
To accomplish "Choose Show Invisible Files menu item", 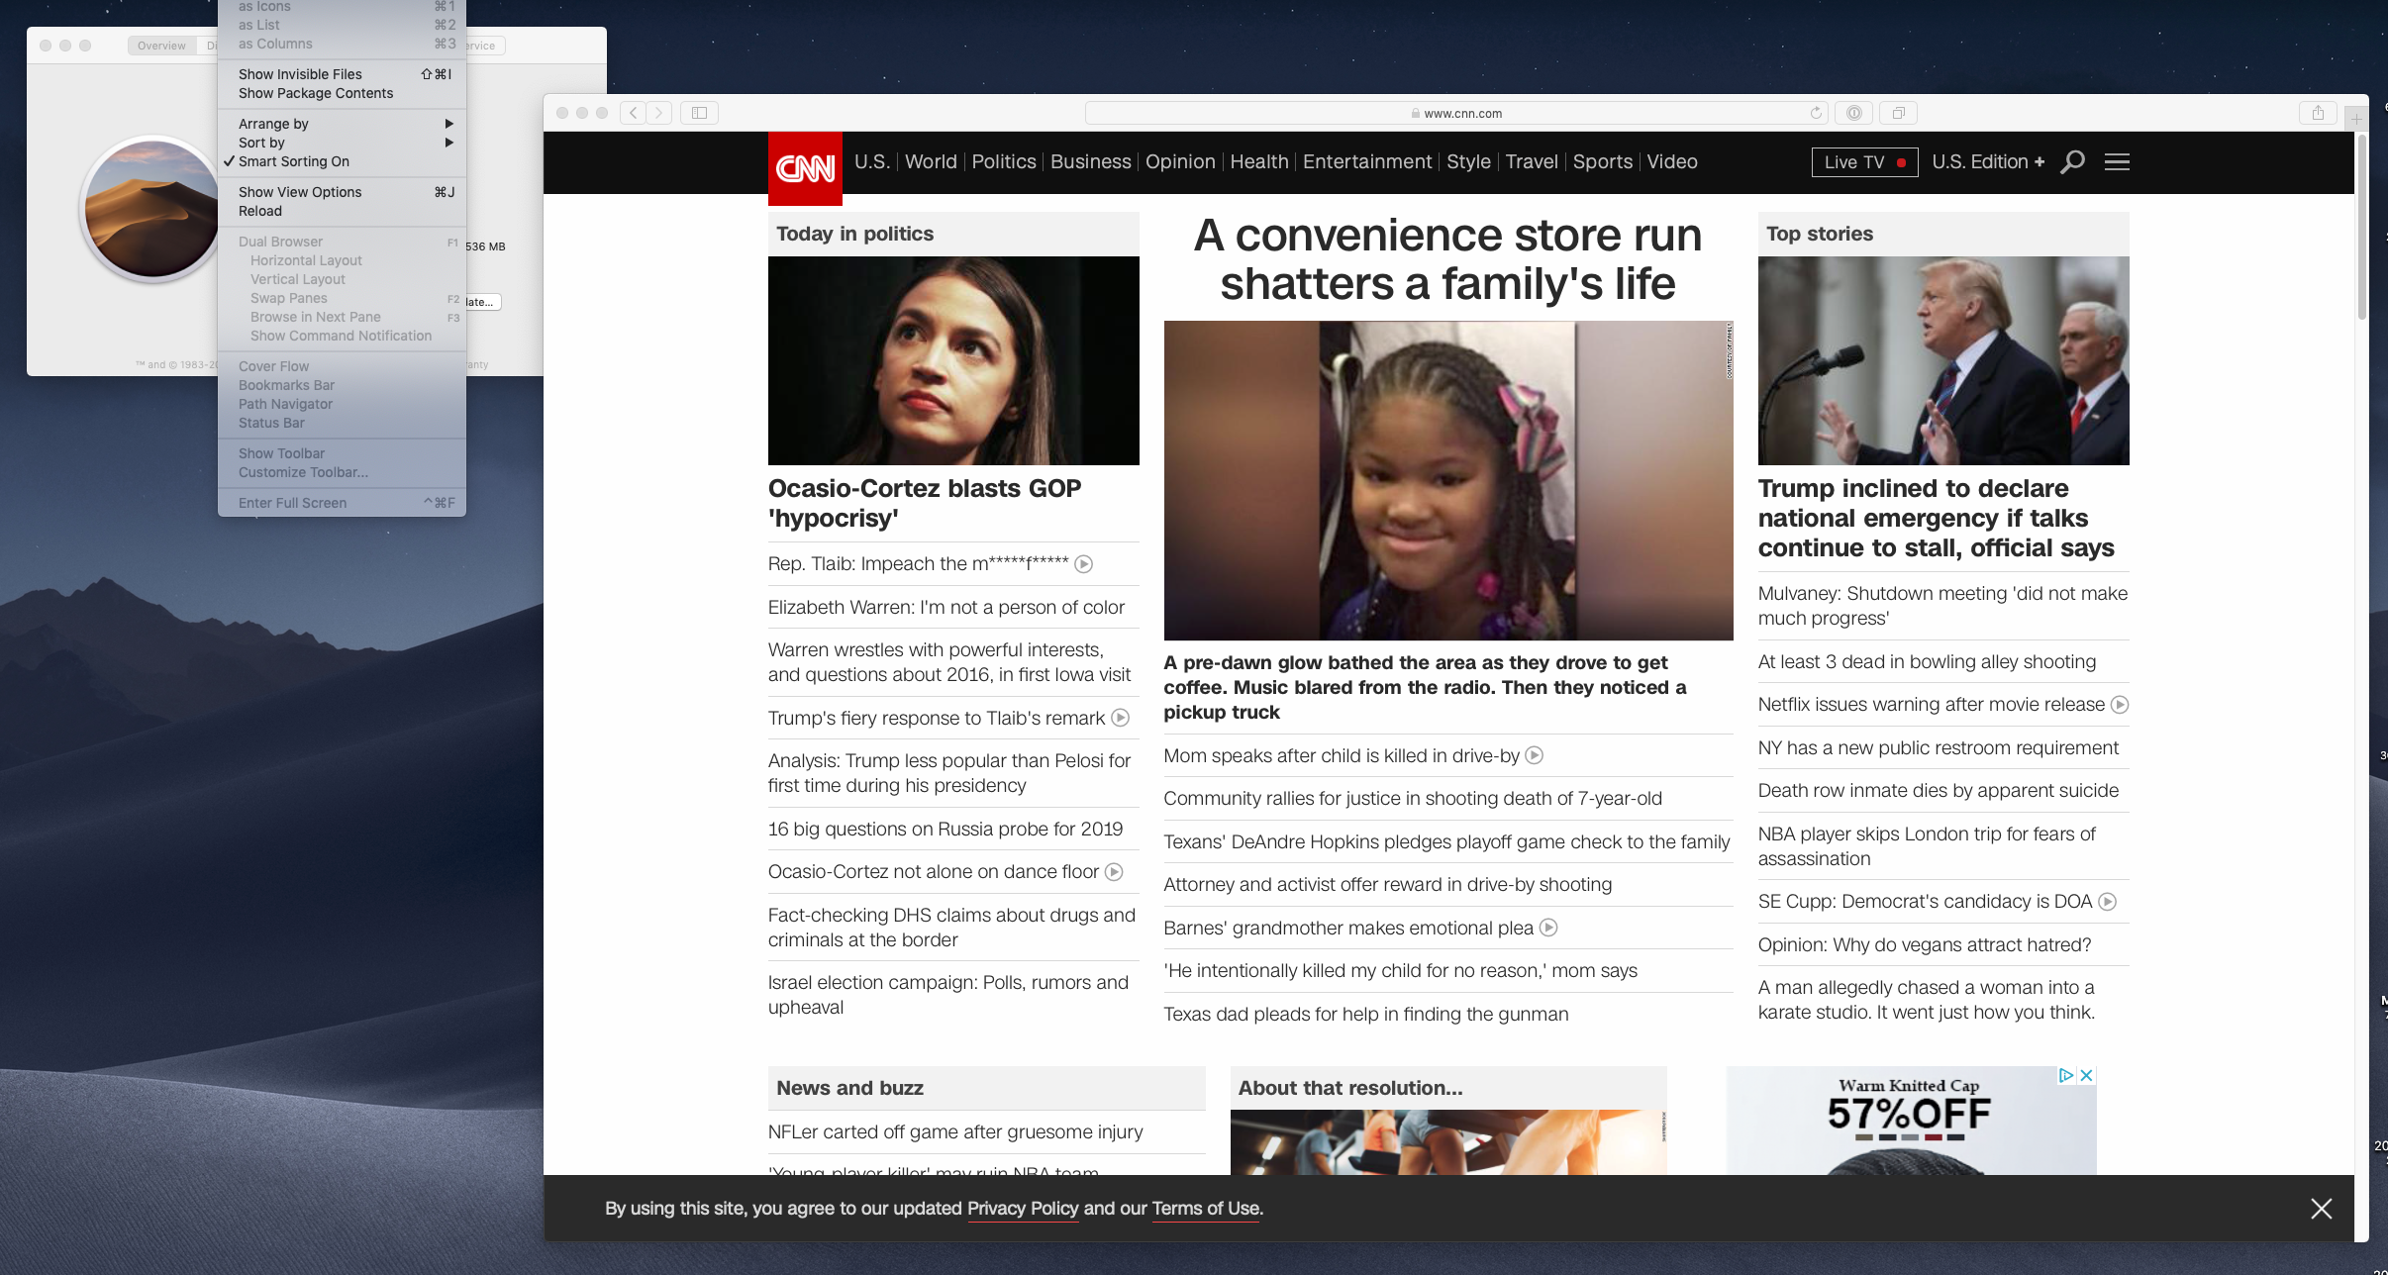I will point(342,74).
